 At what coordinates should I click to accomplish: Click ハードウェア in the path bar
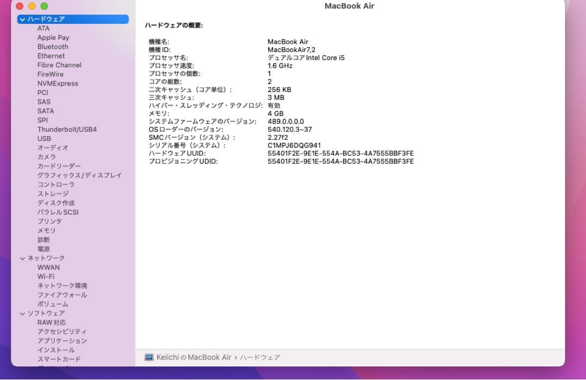[260, 357]
